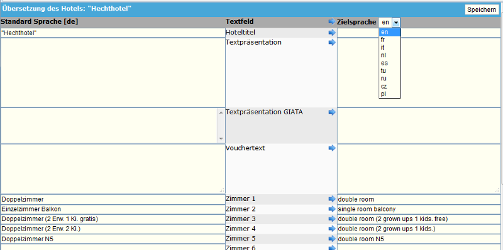Click the 'single room balcony' translation field

tap(419, 209)
